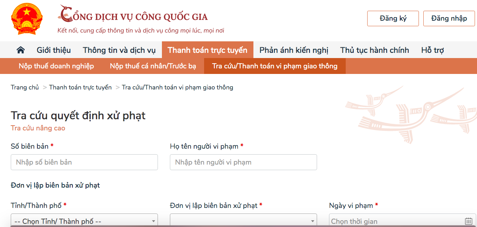477x227 pixels.
Task: Click the Cổng Dịch Vụ Công Quốc Gia title logo
Action: [133, 14]
